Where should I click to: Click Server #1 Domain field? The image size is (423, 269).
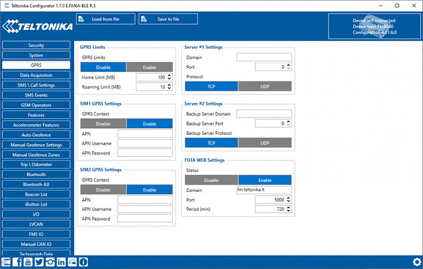(x=264, y=57)
